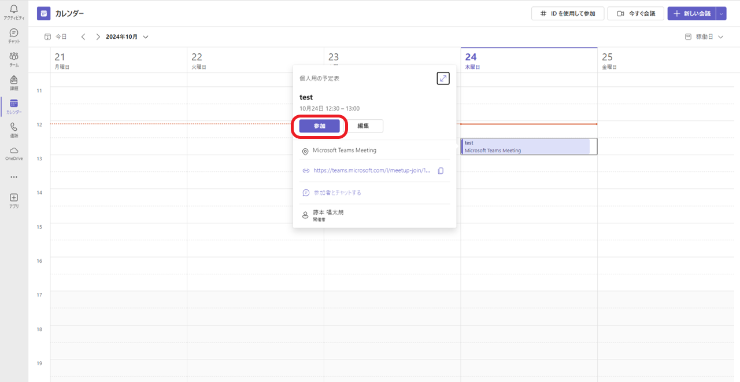Expand the event popup to full view
The height and width of the screenshot is (382, 740).
click(443, 78)
